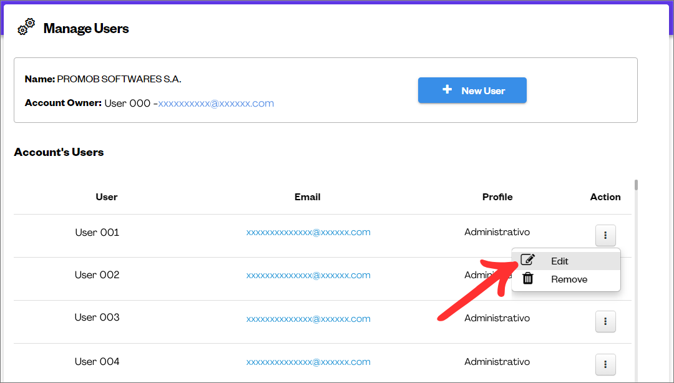Open action menu for User 001
This screenshot has height=383, width=674.
(x=605, y=235)
